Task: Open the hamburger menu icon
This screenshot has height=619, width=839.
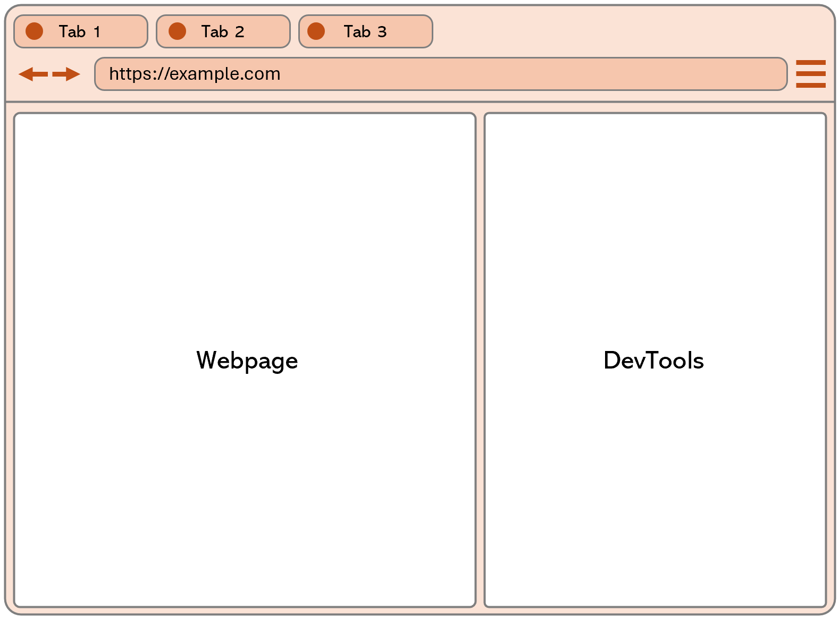Action: (x=811, y=74)
